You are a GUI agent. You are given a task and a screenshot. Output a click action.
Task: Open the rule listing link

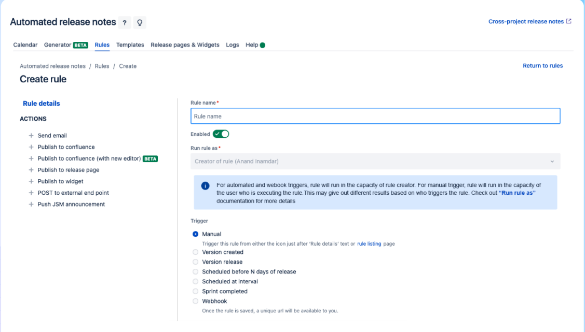[369, 243]
